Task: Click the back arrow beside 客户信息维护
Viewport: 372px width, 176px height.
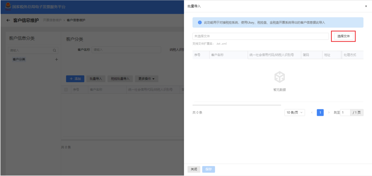Action: pyautogui.click(x=8, y=20)
